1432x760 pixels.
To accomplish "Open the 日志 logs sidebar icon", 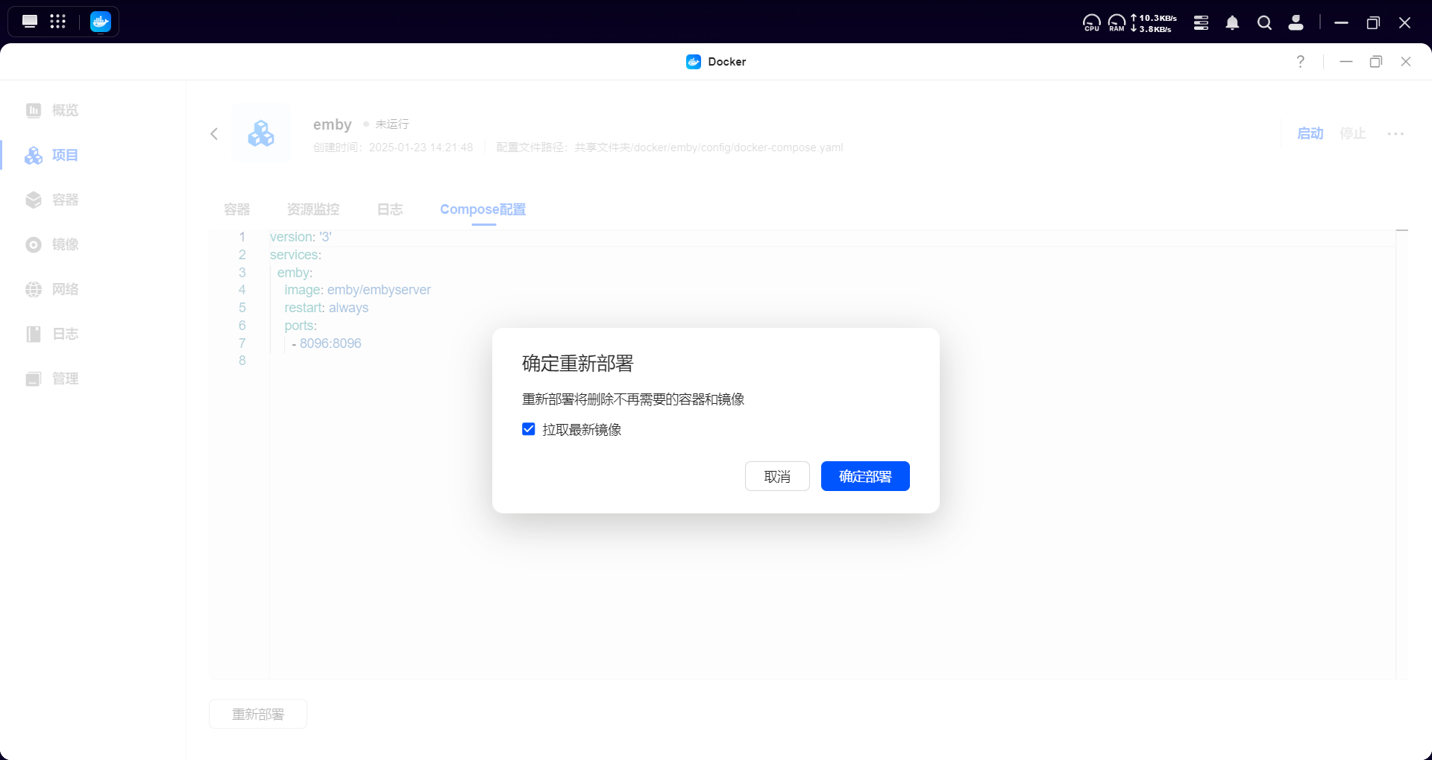I will (34, 334).
